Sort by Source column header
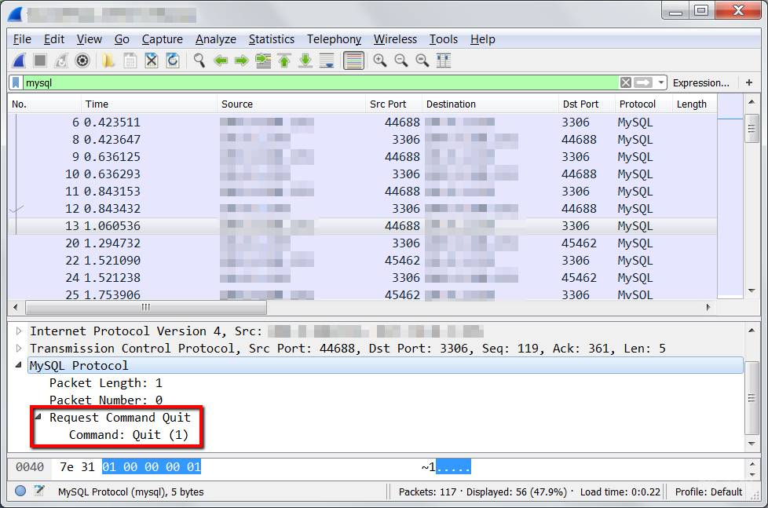 tap(291, 104)
